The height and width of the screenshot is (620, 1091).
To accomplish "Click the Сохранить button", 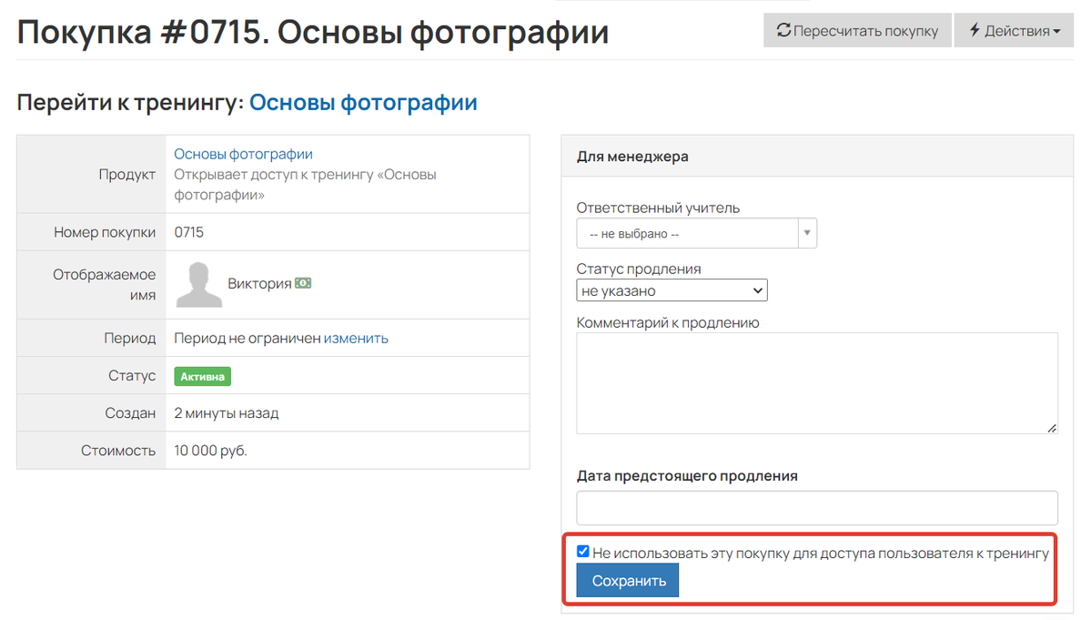I will tap(628, 580).
